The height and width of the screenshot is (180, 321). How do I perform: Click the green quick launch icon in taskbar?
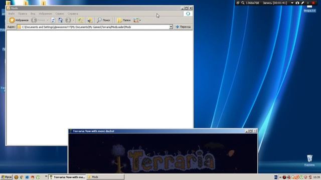click(x=38, y=177)
